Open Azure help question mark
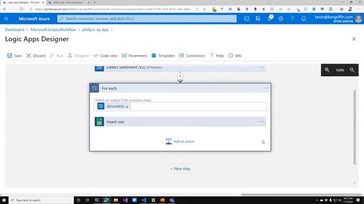 (x=292, y=19)
